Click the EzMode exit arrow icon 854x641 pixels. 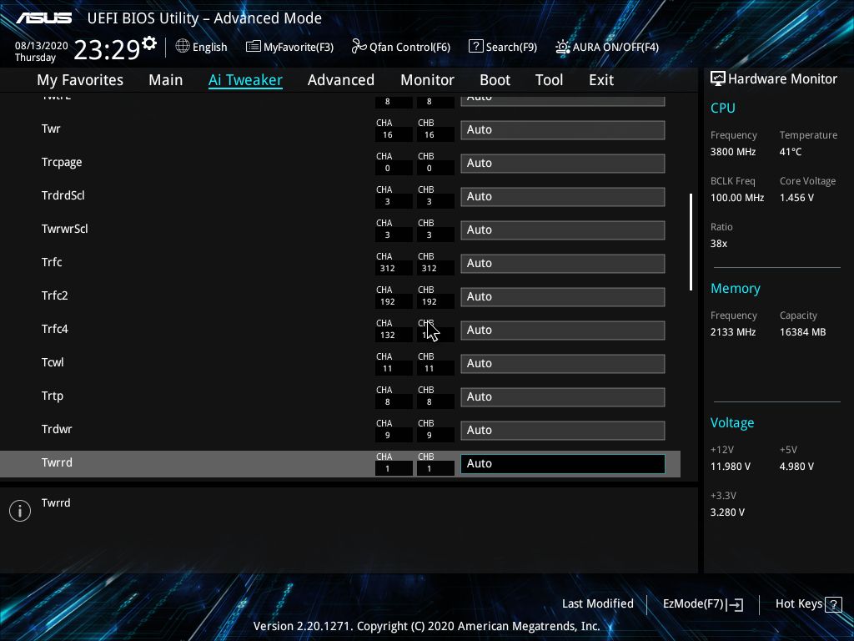[736, 604]
